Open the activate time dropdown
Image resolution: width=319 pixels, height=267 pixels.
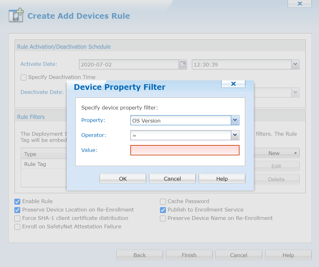coord(295,65)
